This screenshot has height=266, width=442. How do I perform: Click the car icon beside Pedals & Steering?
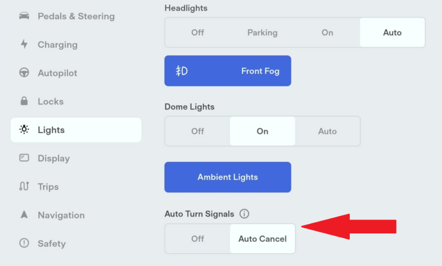24,16
